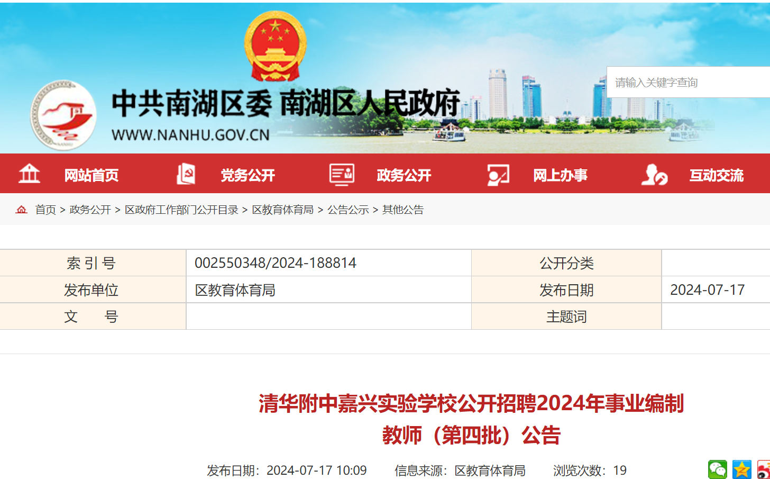Click the Nanhu district round logo
770x479 pixels.
point(63,115)
